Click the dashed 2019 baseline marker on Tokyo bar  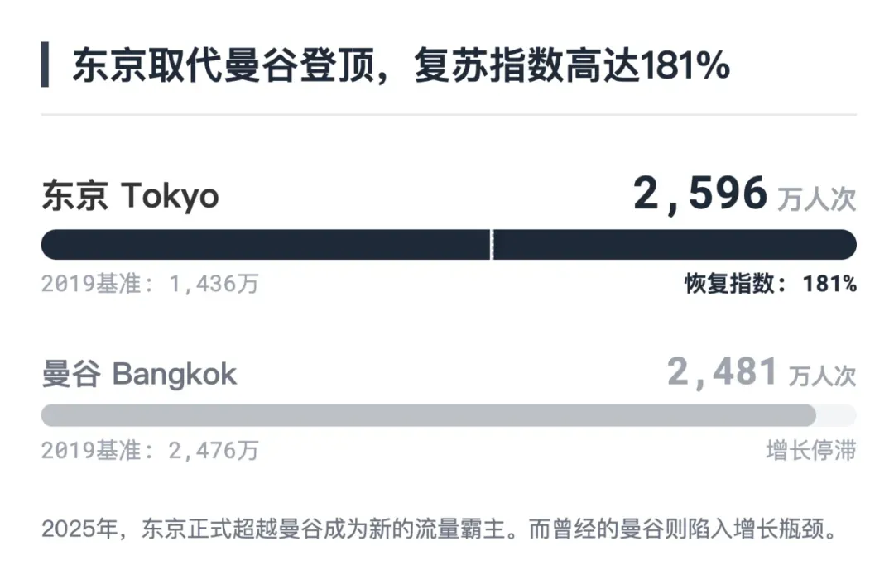492,244
